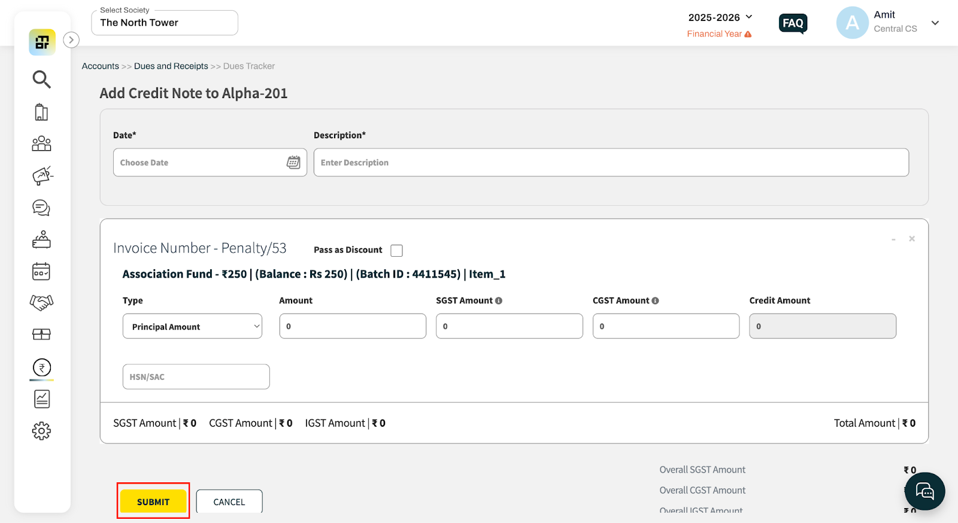Click the disabled Credit Amount field
The image size is (958, 523).
(x=823, y=326)
